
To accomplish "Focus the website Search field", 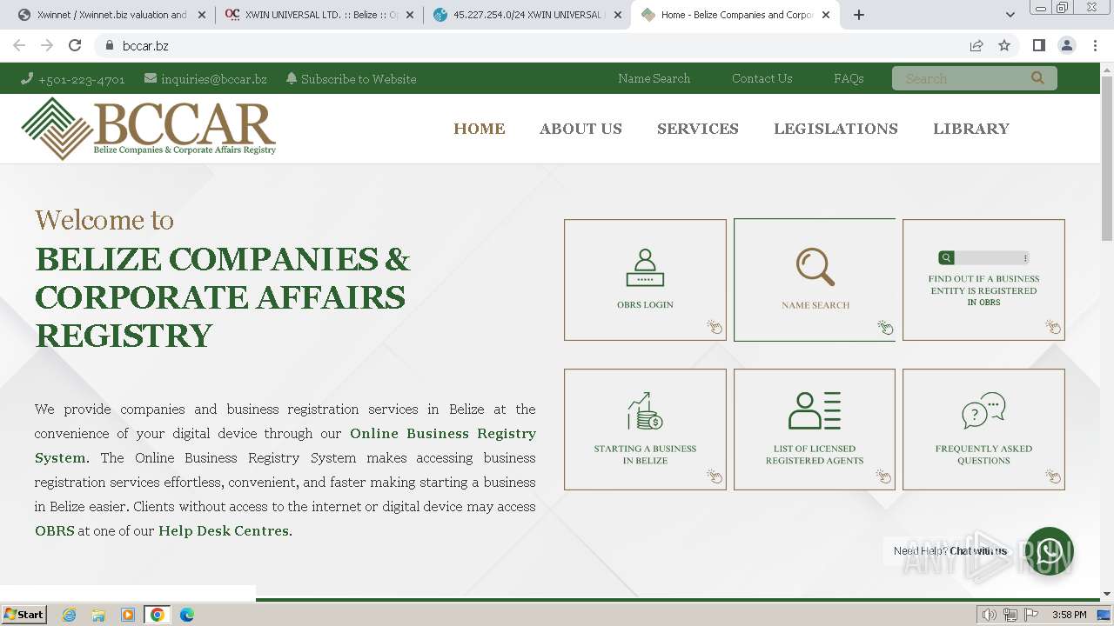I will point(962,78).
